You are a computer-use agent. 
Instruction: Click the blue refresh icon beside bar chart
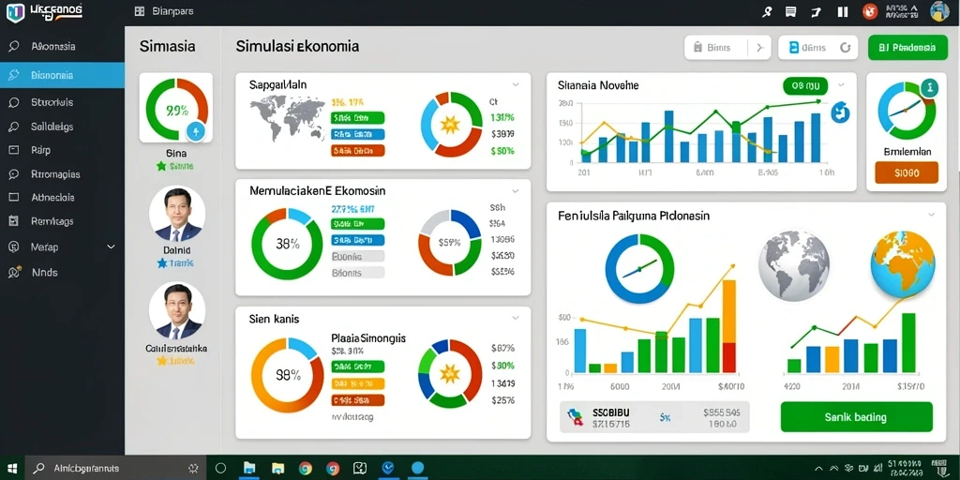point(840,112)
